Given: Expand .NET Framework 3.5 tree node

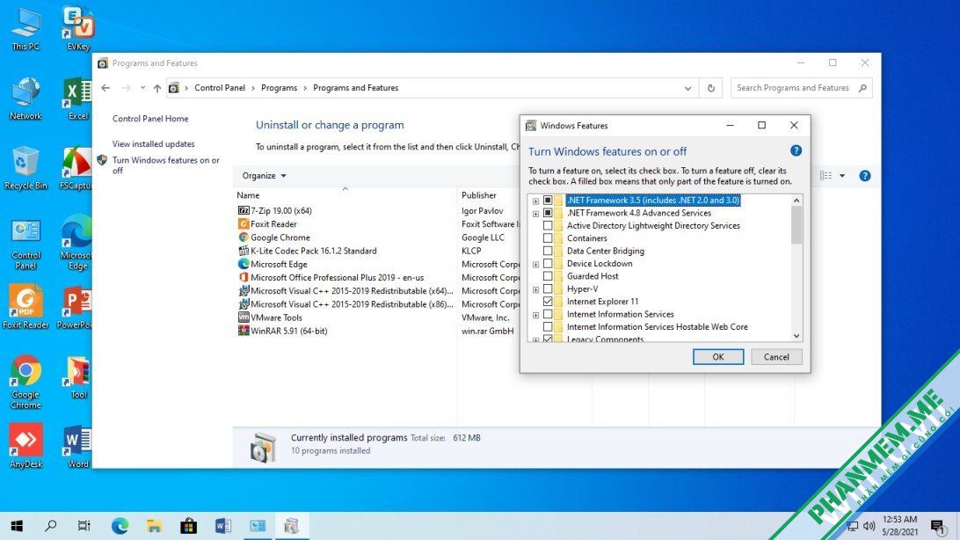Looking at the screenshot, I should tap(535, 201).
